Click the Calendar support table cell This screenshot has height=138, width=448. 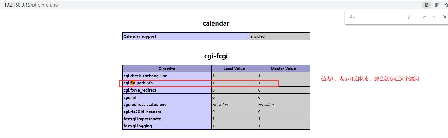coord(140,36)
